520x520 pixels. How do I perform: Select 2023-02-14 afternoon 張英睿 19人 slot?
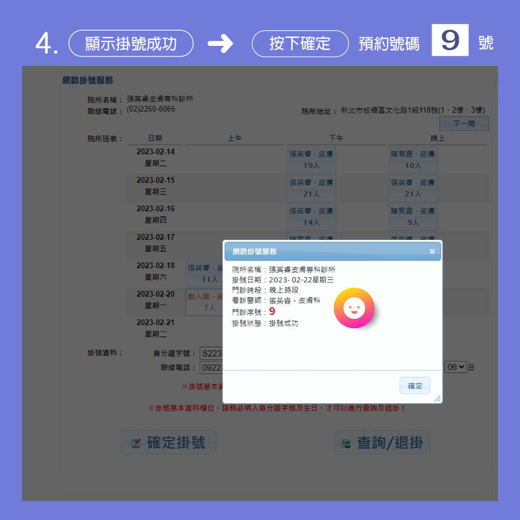pos(311,160)
